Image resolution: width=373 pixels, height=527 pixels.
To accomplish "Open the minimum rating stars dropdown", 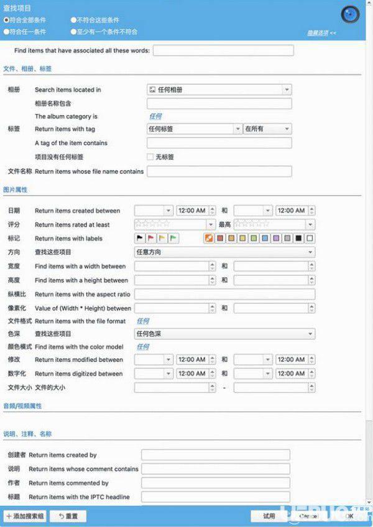I will tap(175, 224).
